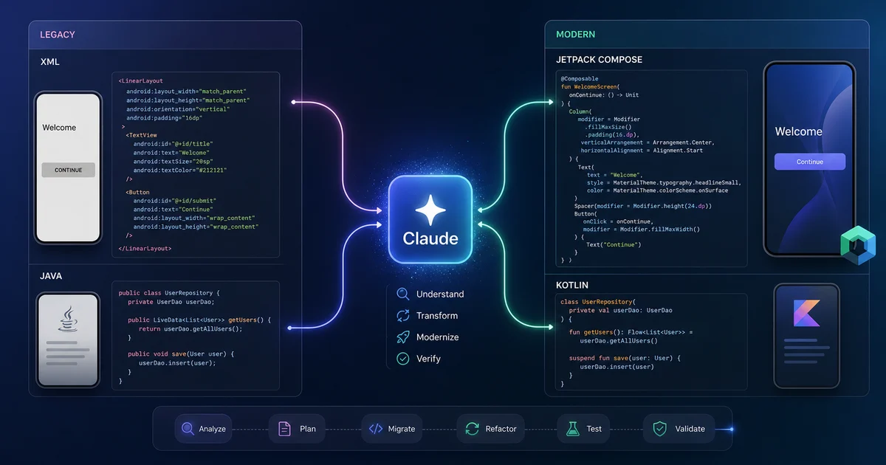Click the "fun WelcomeScreen(" line
Viewport: 886px width, 465px height.
tap(590, 86)
